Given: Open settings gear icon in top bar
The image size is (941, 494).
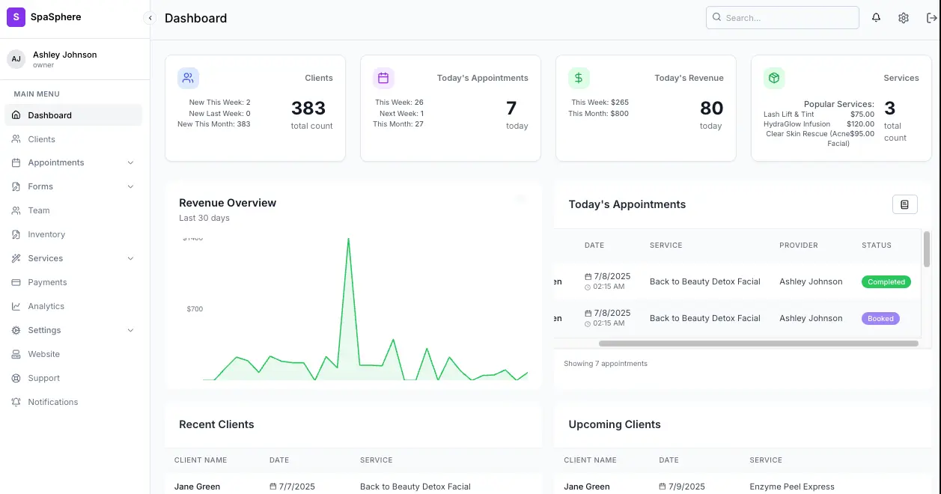Looking at the screenshot, I should pos(904,18).
